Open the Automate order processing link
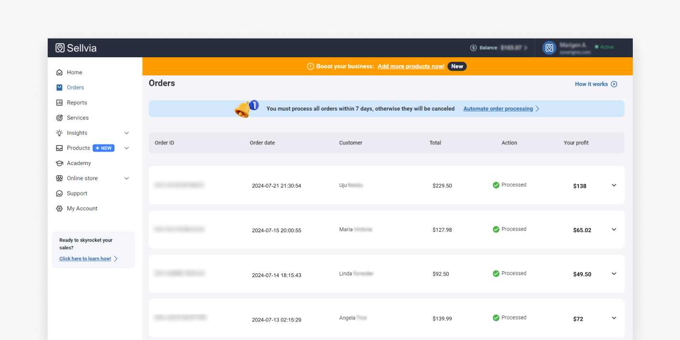680x340 pixels. (498, 109)
